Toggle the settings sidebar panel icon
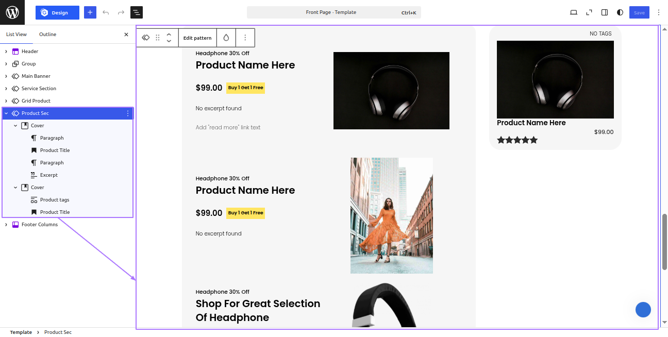 click(x=605, y=12)
